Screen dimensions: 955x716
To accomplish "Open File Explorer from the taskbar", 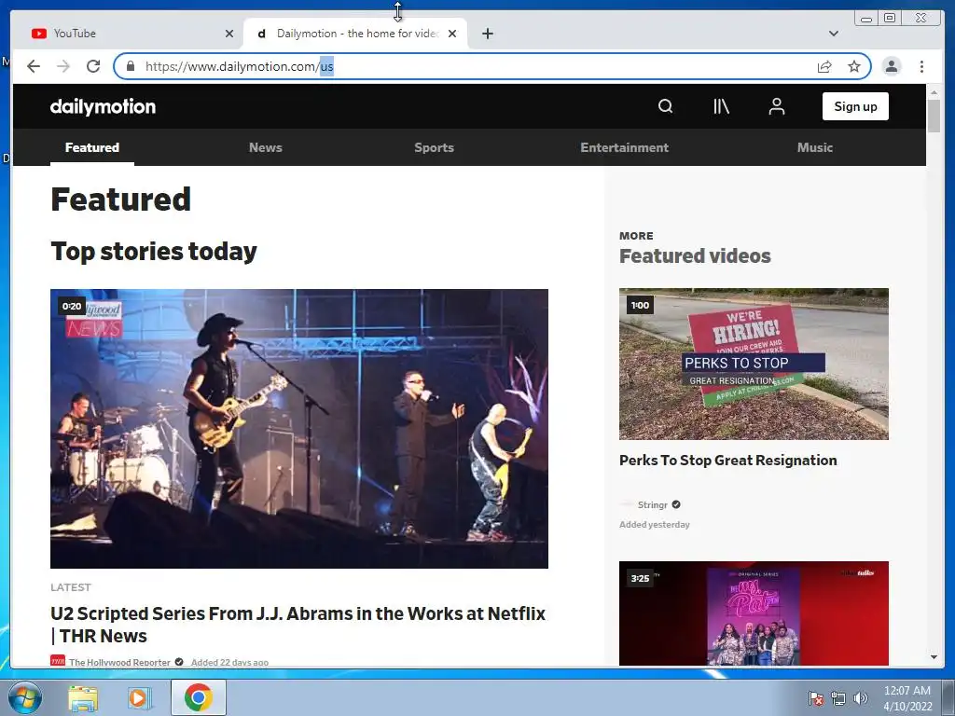I will [83, 698].
